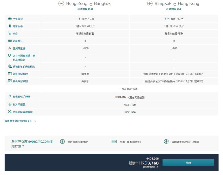Image resolution: width=223 pixels, height=175 pixels.
Task: Click the cancellation fee (取消手續費) plane icon
Action: [9, 104]
